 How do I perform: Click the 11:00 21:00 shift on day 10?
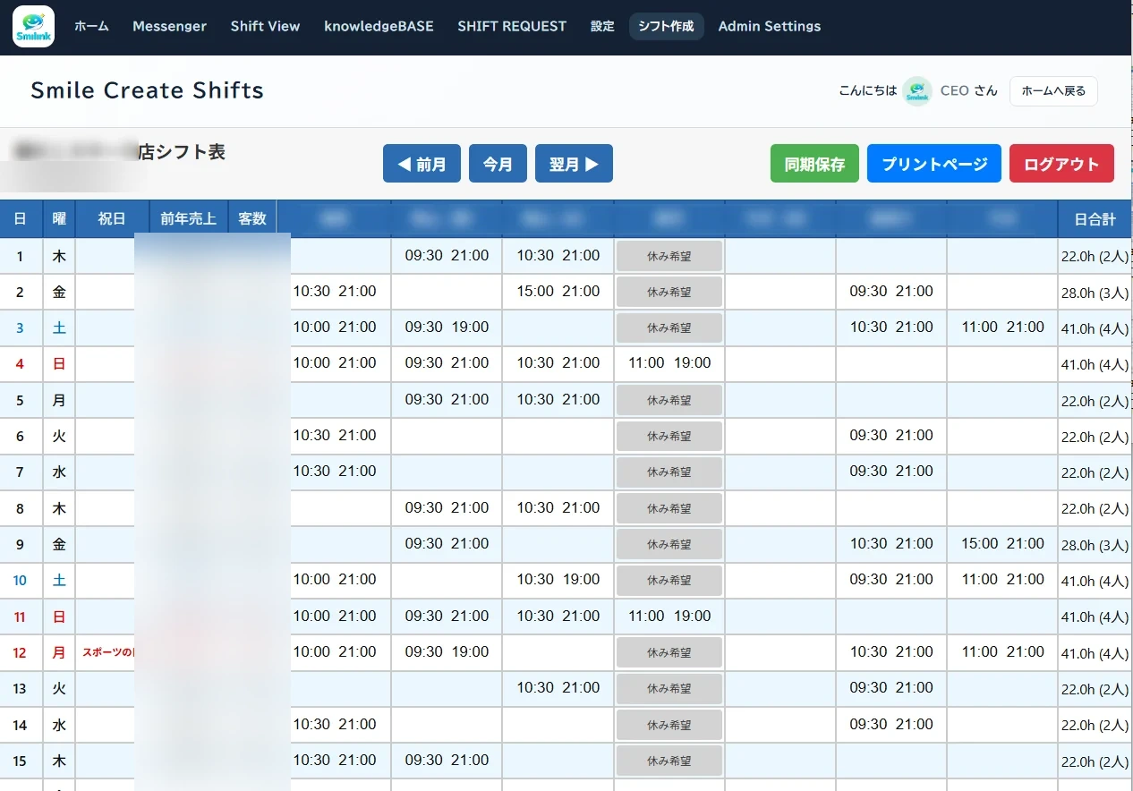point(1003,580)
